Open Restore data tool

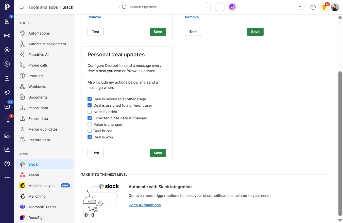[x=45, y=140]
